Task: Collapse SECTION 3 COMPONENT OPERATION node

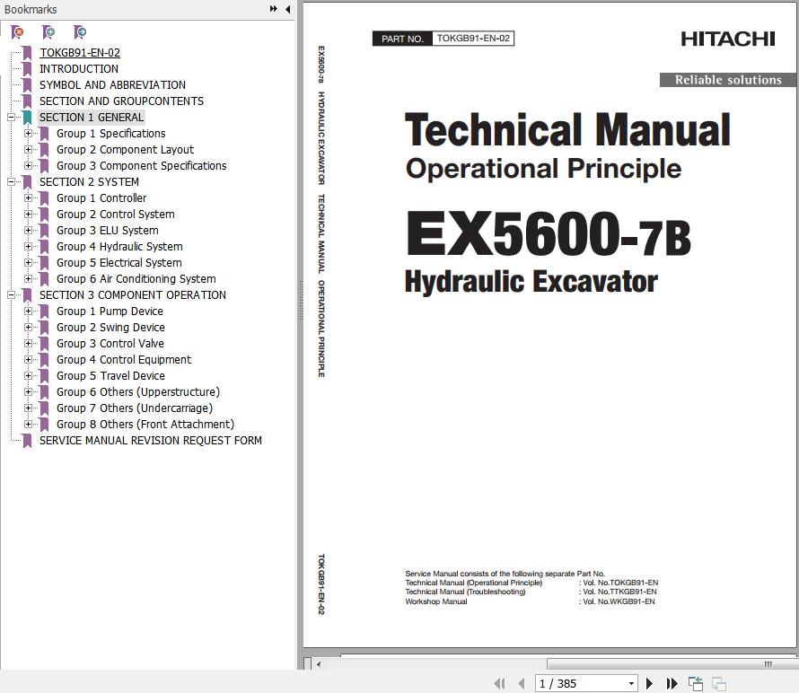Action: pyautogui.click(x=12, y=295)
